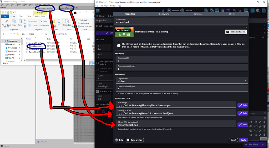Click the Apply button
This screenshot has width=269, height=148.
[243, 140]
